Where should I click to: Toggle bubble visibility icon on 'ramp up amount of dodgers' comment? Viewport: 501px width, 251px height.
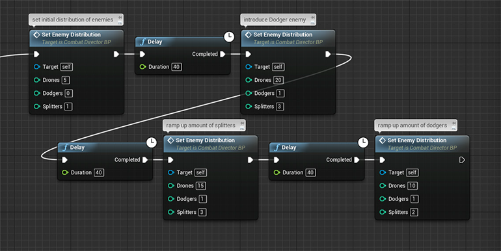point(454,128)
